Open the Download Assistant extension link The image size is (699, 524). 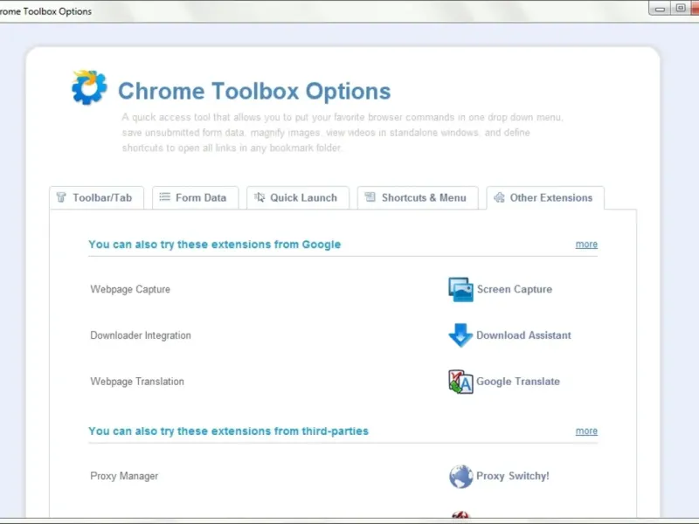coord(523,335)
